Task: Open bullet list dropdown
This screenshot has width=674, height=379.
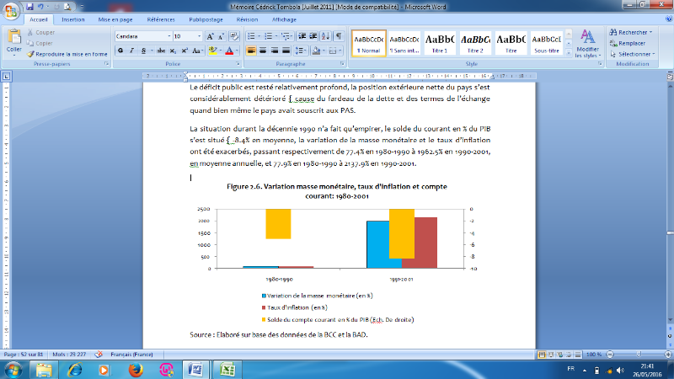Action: 259,36
